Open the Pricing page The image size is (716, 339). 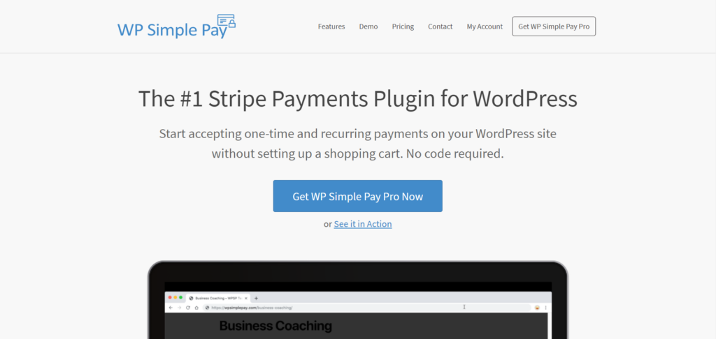point(403,27)
